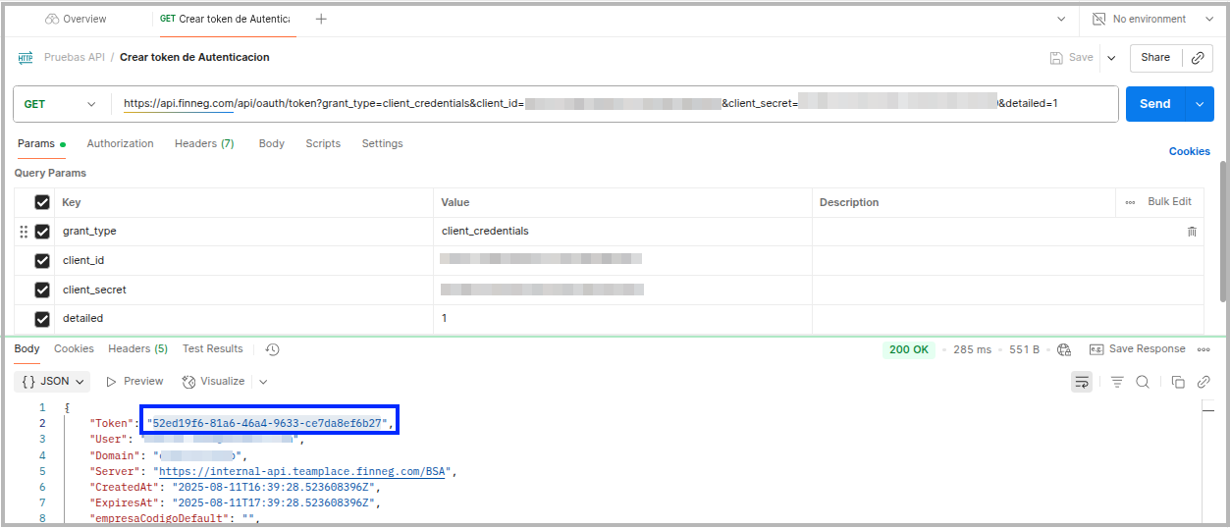Open the request Body tab
This screenshot has height=528, width=1230.
click(272, 144)
